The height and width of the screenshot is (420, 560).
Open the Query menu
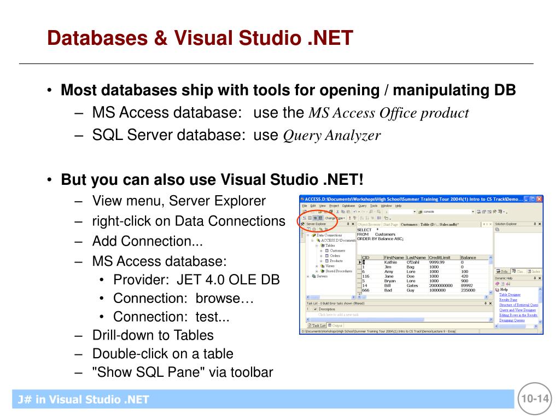[x=362, y=206]
